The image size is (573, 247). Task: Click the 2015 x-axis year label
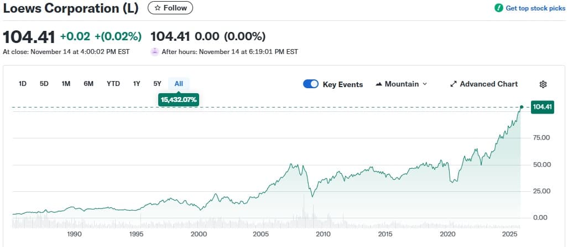(386, 234)
